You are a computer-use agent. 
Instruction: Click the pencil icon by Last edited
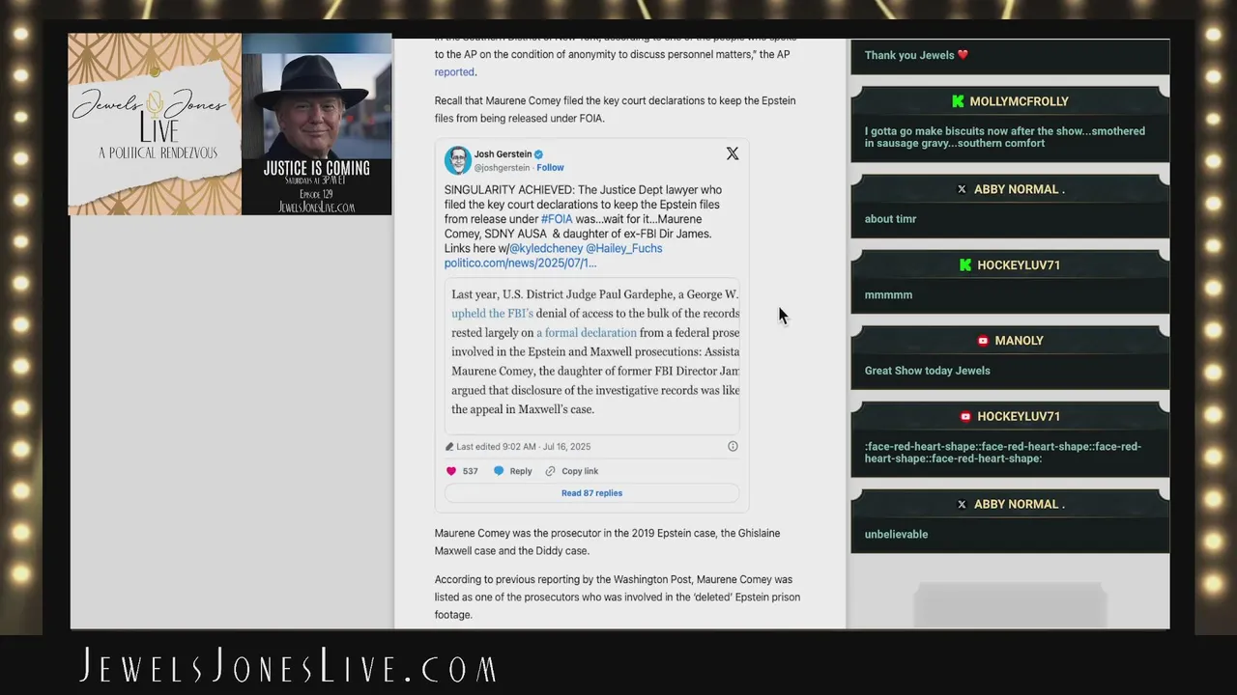449,447
